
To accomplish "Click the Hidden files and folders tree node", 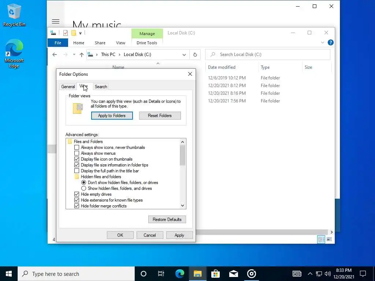I will coord(98,177).
